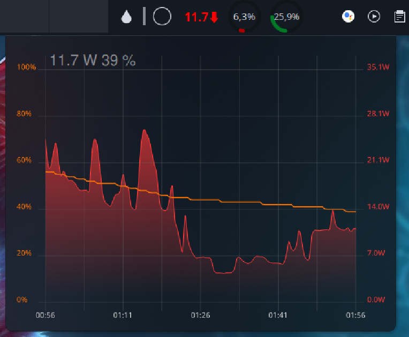The height and width of the screenshot is (337, 409).
Task: Click the 0.0W power axis label
Action: point(376,299)
